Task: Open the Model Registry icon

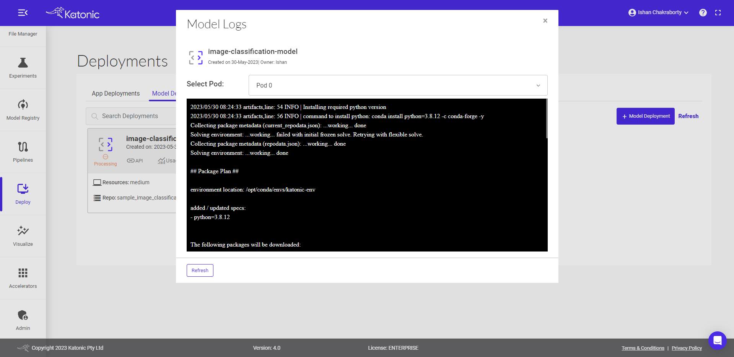Action: pyautogui.click(x=23, y=105)
